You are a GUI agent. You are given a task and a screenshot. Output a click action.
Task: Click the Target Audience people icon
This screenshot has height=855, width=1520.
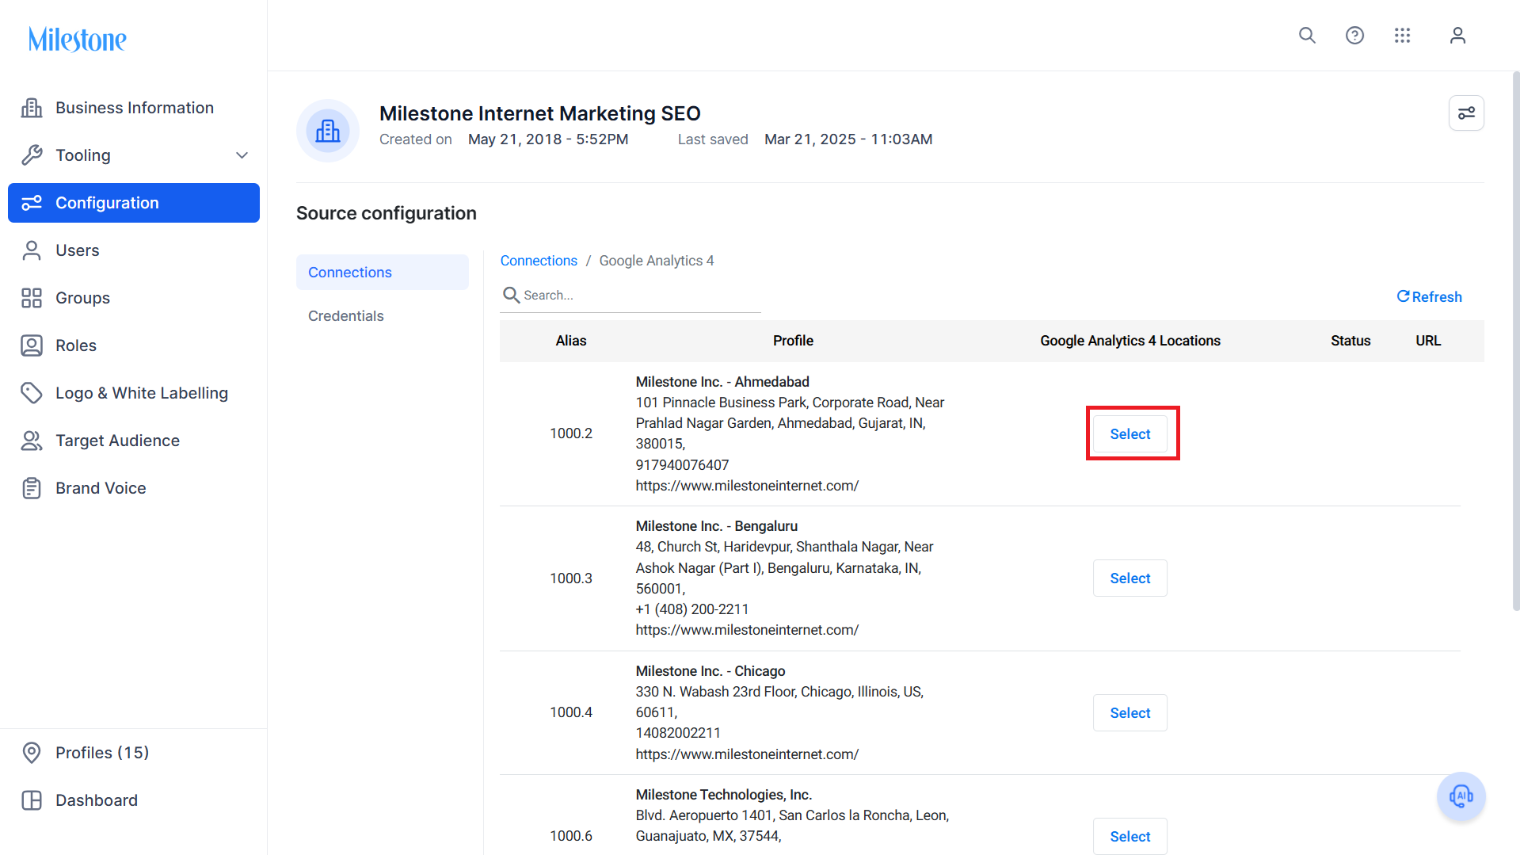(32, 441)
